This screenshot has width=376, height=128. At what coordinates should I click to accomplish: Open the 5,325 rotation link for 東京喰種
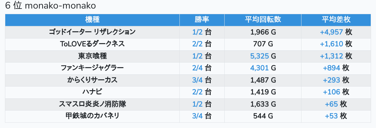(259, 56)
